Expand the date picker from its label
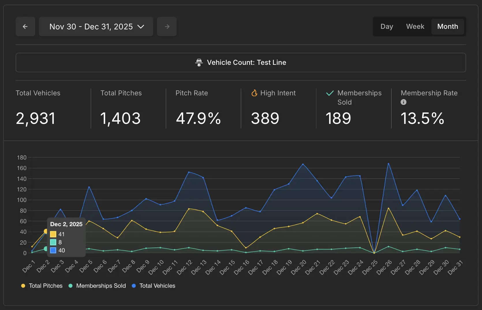Viewport: 482px width, 310px height. click(x=91, y=27)
